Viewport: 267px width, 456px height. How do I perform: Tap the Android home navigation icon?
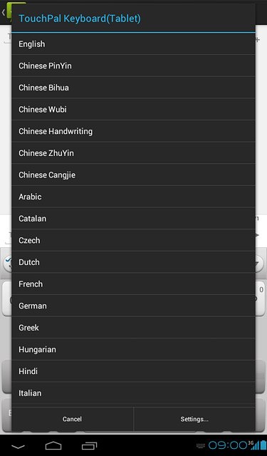[53, 446]
